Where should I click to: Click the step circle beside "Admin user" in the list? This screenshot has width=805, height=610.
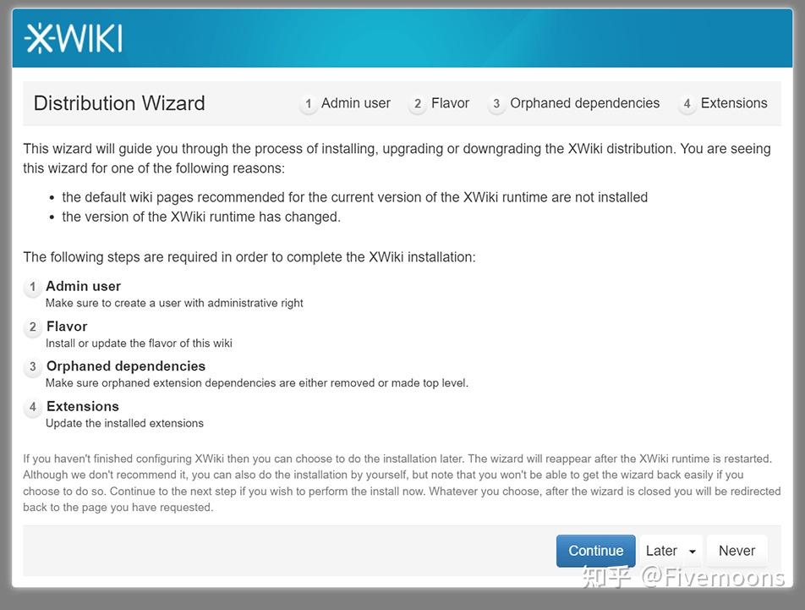pyautogui.click(x=32, y=287)
